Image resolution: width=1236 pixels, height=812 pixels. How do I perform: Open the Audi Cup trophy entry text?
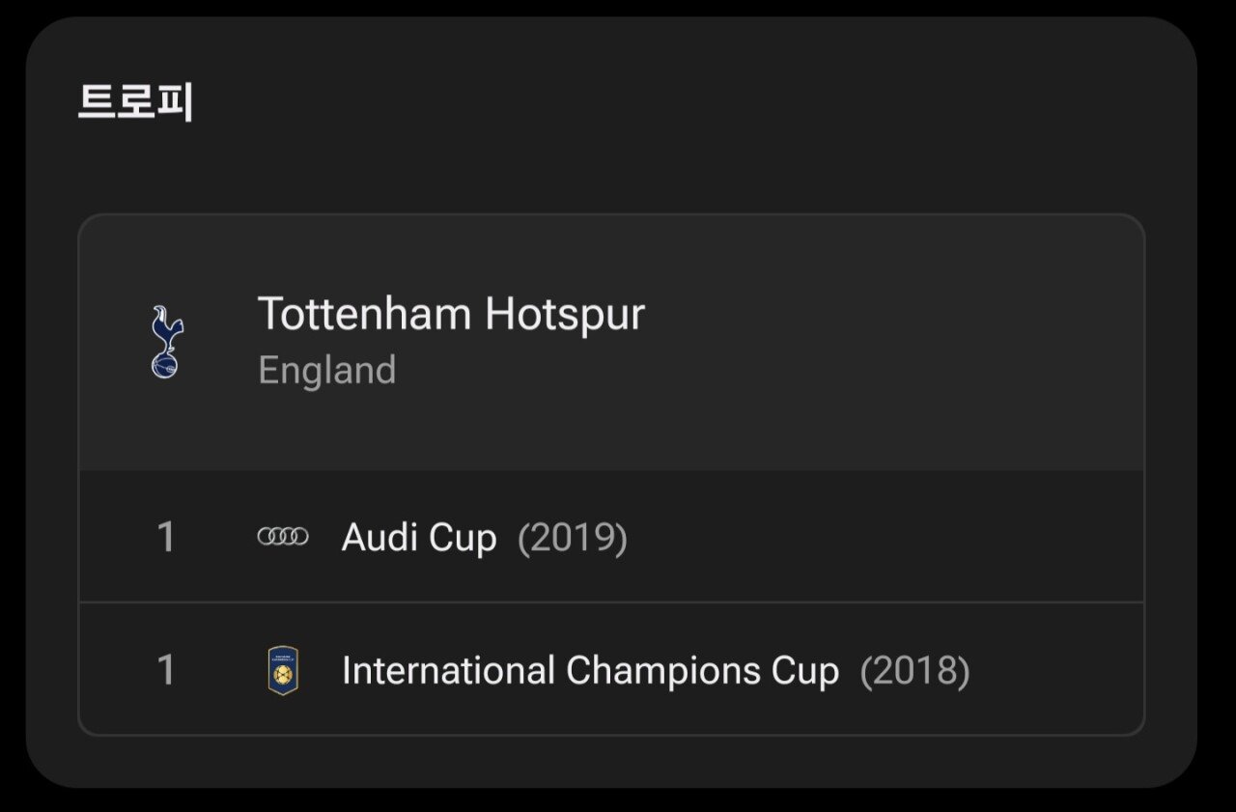(x=419, y=537)
